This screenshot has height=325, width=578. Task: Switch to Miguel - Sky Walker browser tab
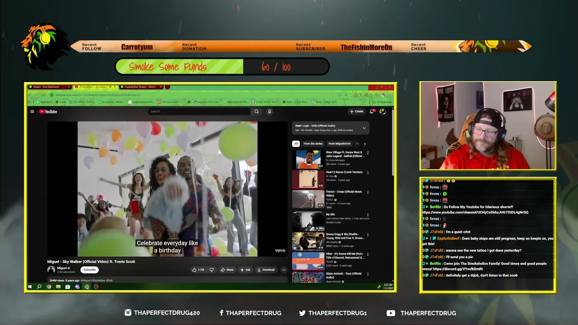point(95,87)
